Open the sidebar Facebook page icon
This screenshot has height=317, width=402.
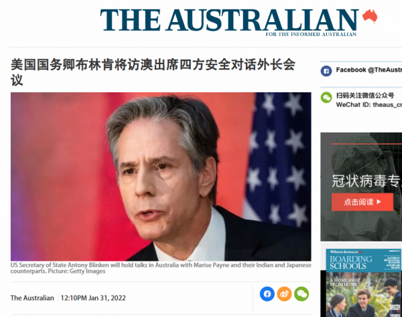pos(326,71)
